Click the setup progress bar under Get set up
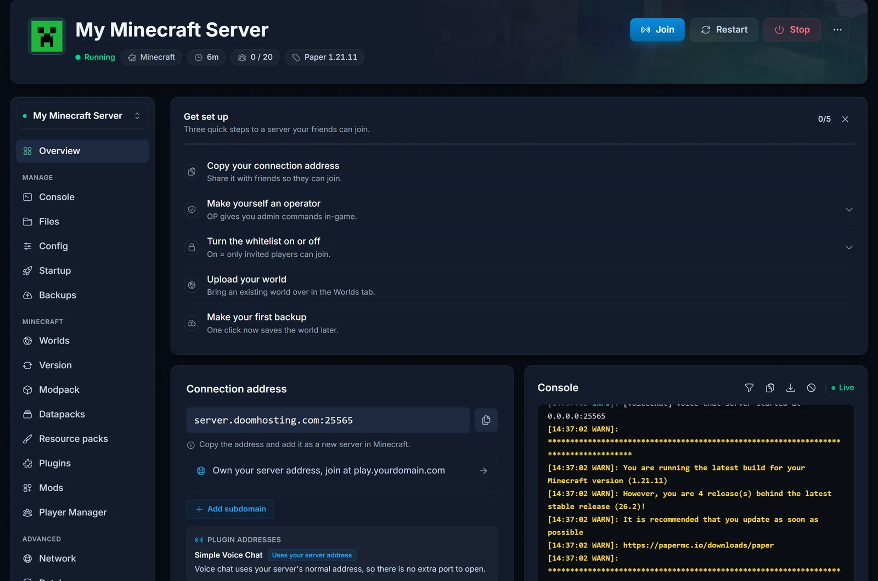Screen dimensions: 878x581 (x=519, y=144)
